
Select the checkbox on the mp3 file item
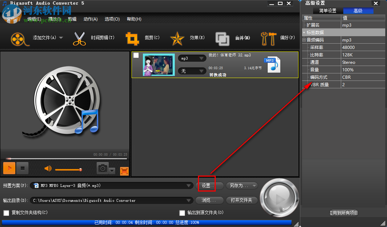[136, 55]
